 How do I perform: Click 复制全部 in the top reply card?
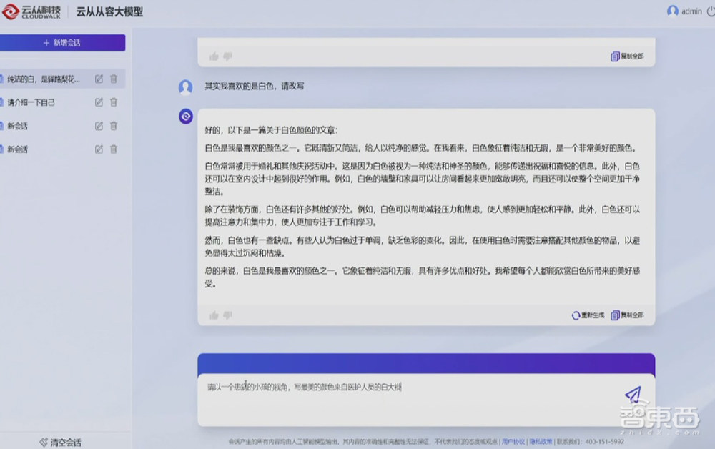click(627, 56)
